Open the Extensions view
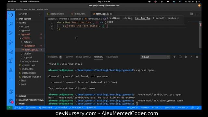The height and width of the screenshot is (117, 208). point(11,61)
